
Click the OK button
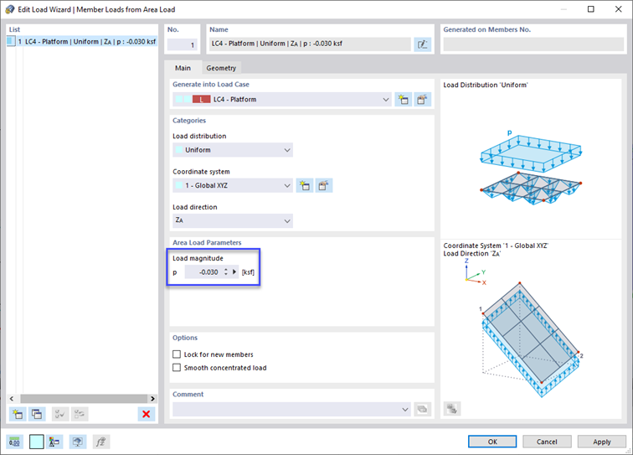click(492, 442)
